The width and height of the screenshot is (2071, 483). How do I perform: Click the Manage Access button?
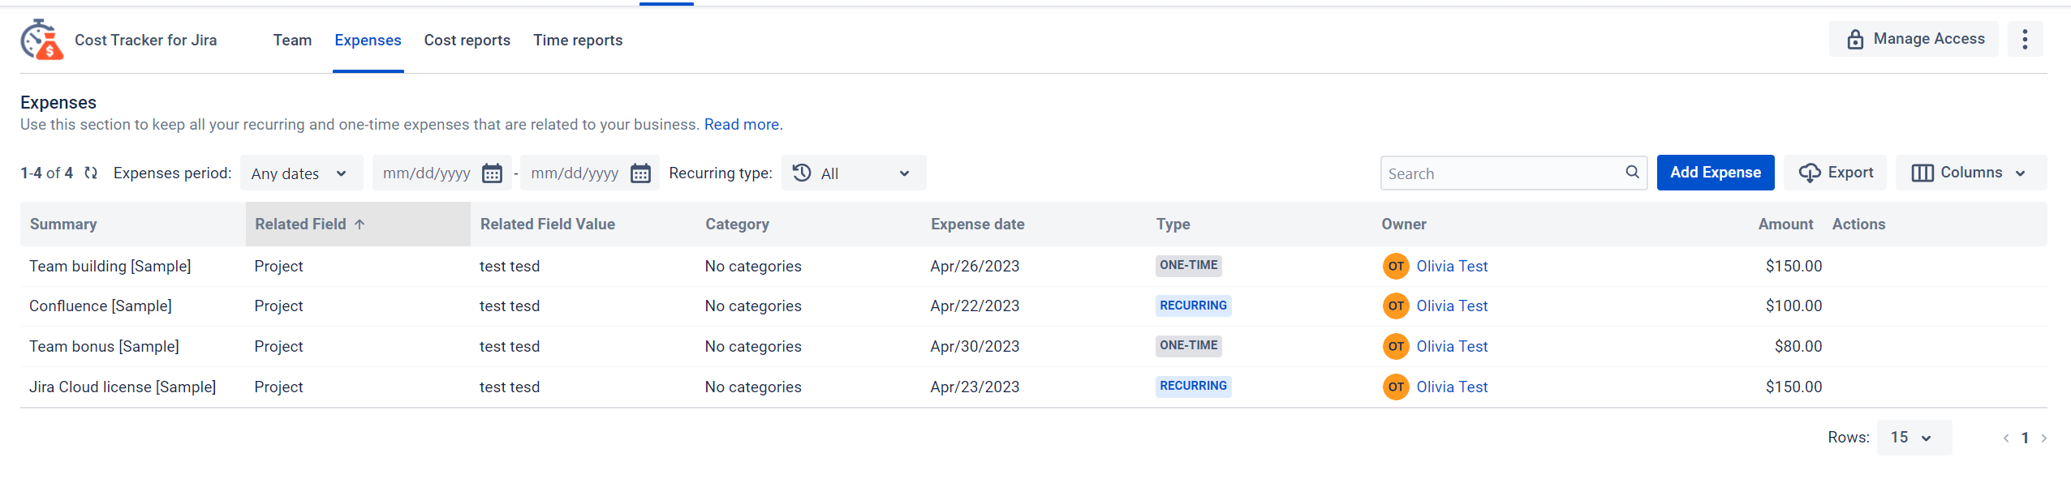[1914, 39]
